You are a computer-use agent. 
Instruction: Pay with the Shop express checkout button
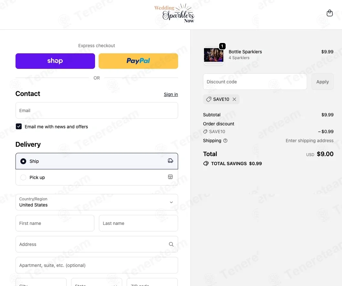point(55,61)
